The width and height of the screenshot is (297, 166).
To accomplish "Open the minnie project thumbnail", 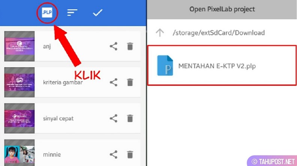I will coord(19,153).
